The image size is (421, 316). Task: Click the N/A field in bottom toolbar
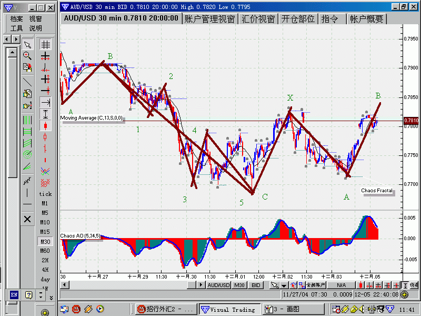341,285
